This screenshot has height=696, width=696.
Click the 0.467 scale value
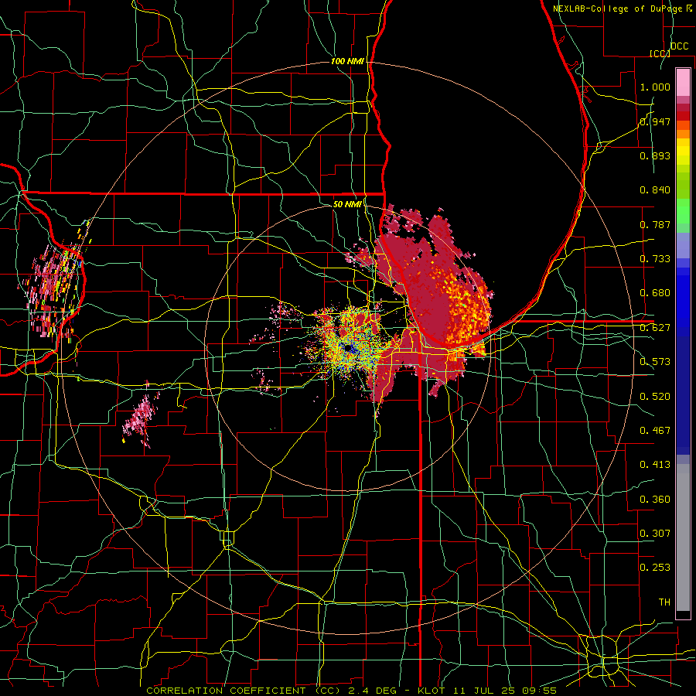pyautogui.click(x=655, y=431)
